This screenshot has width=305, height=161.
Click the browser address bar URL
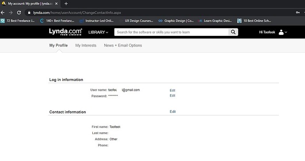77,13
